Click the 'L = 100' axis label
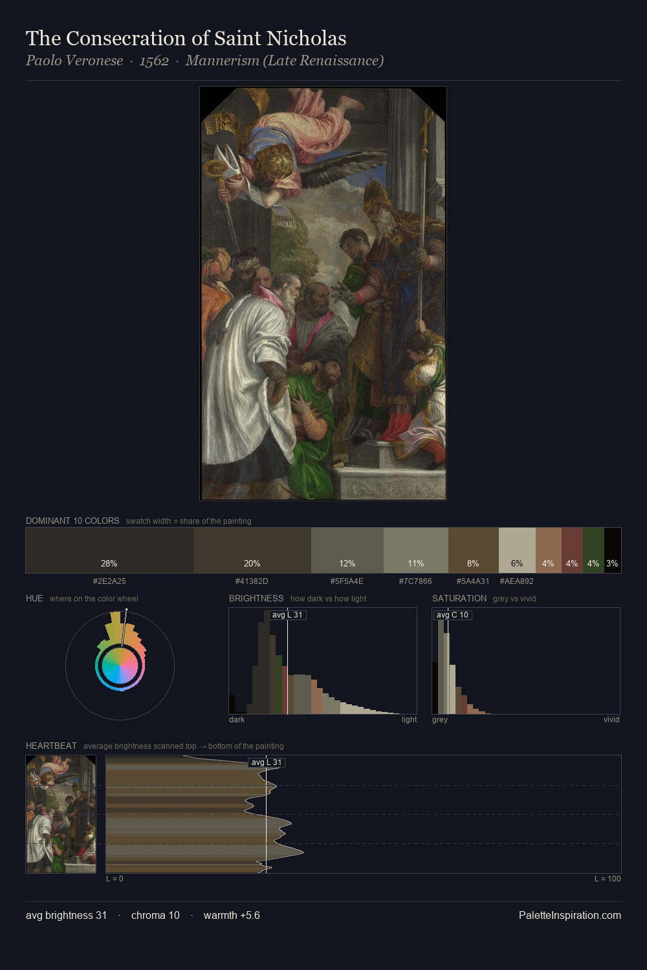647x970 pixels. (x=608, y=879)
